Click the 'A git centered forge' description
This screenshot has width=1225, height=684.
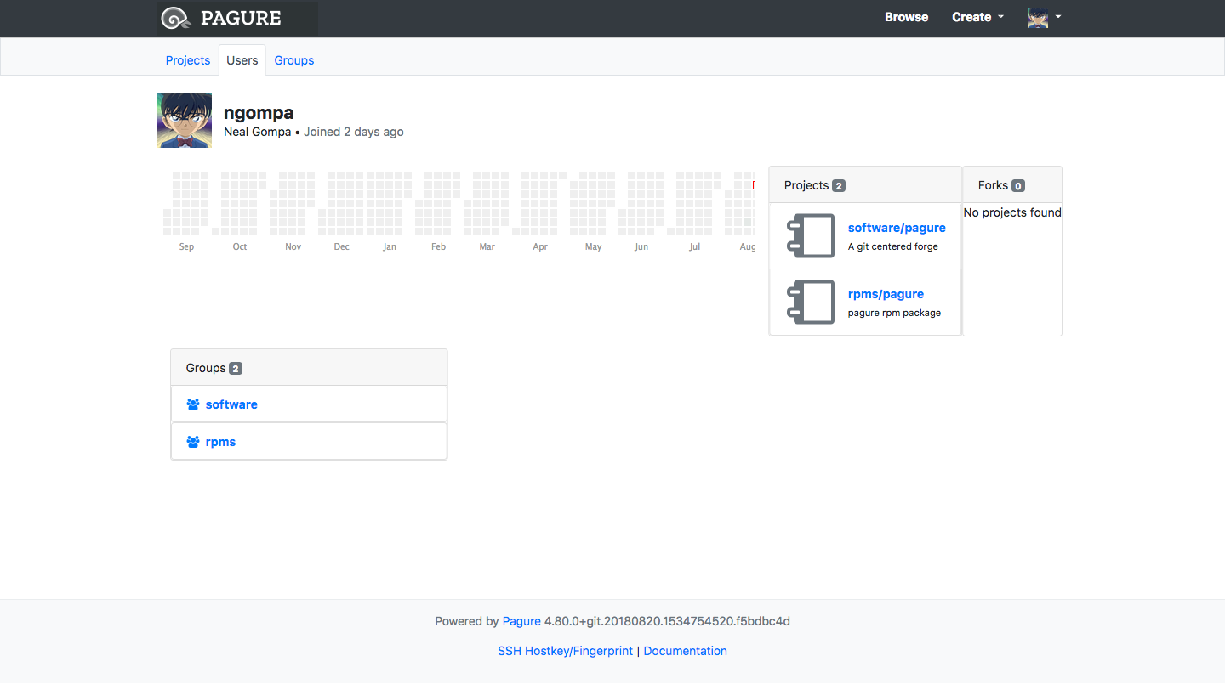tap(893, 246)
